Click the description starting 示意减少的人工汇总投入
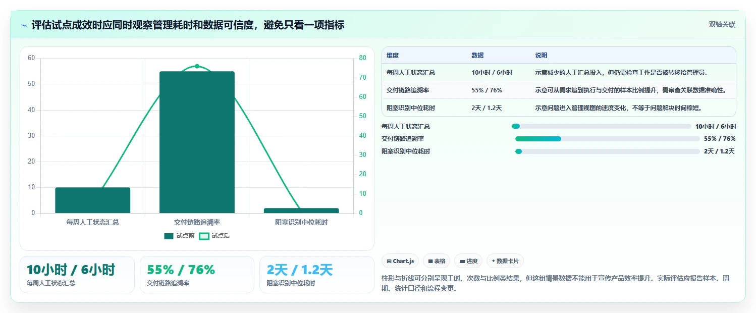Image resolution: width=756 pixels, height=313 pixels. [622, 73]
